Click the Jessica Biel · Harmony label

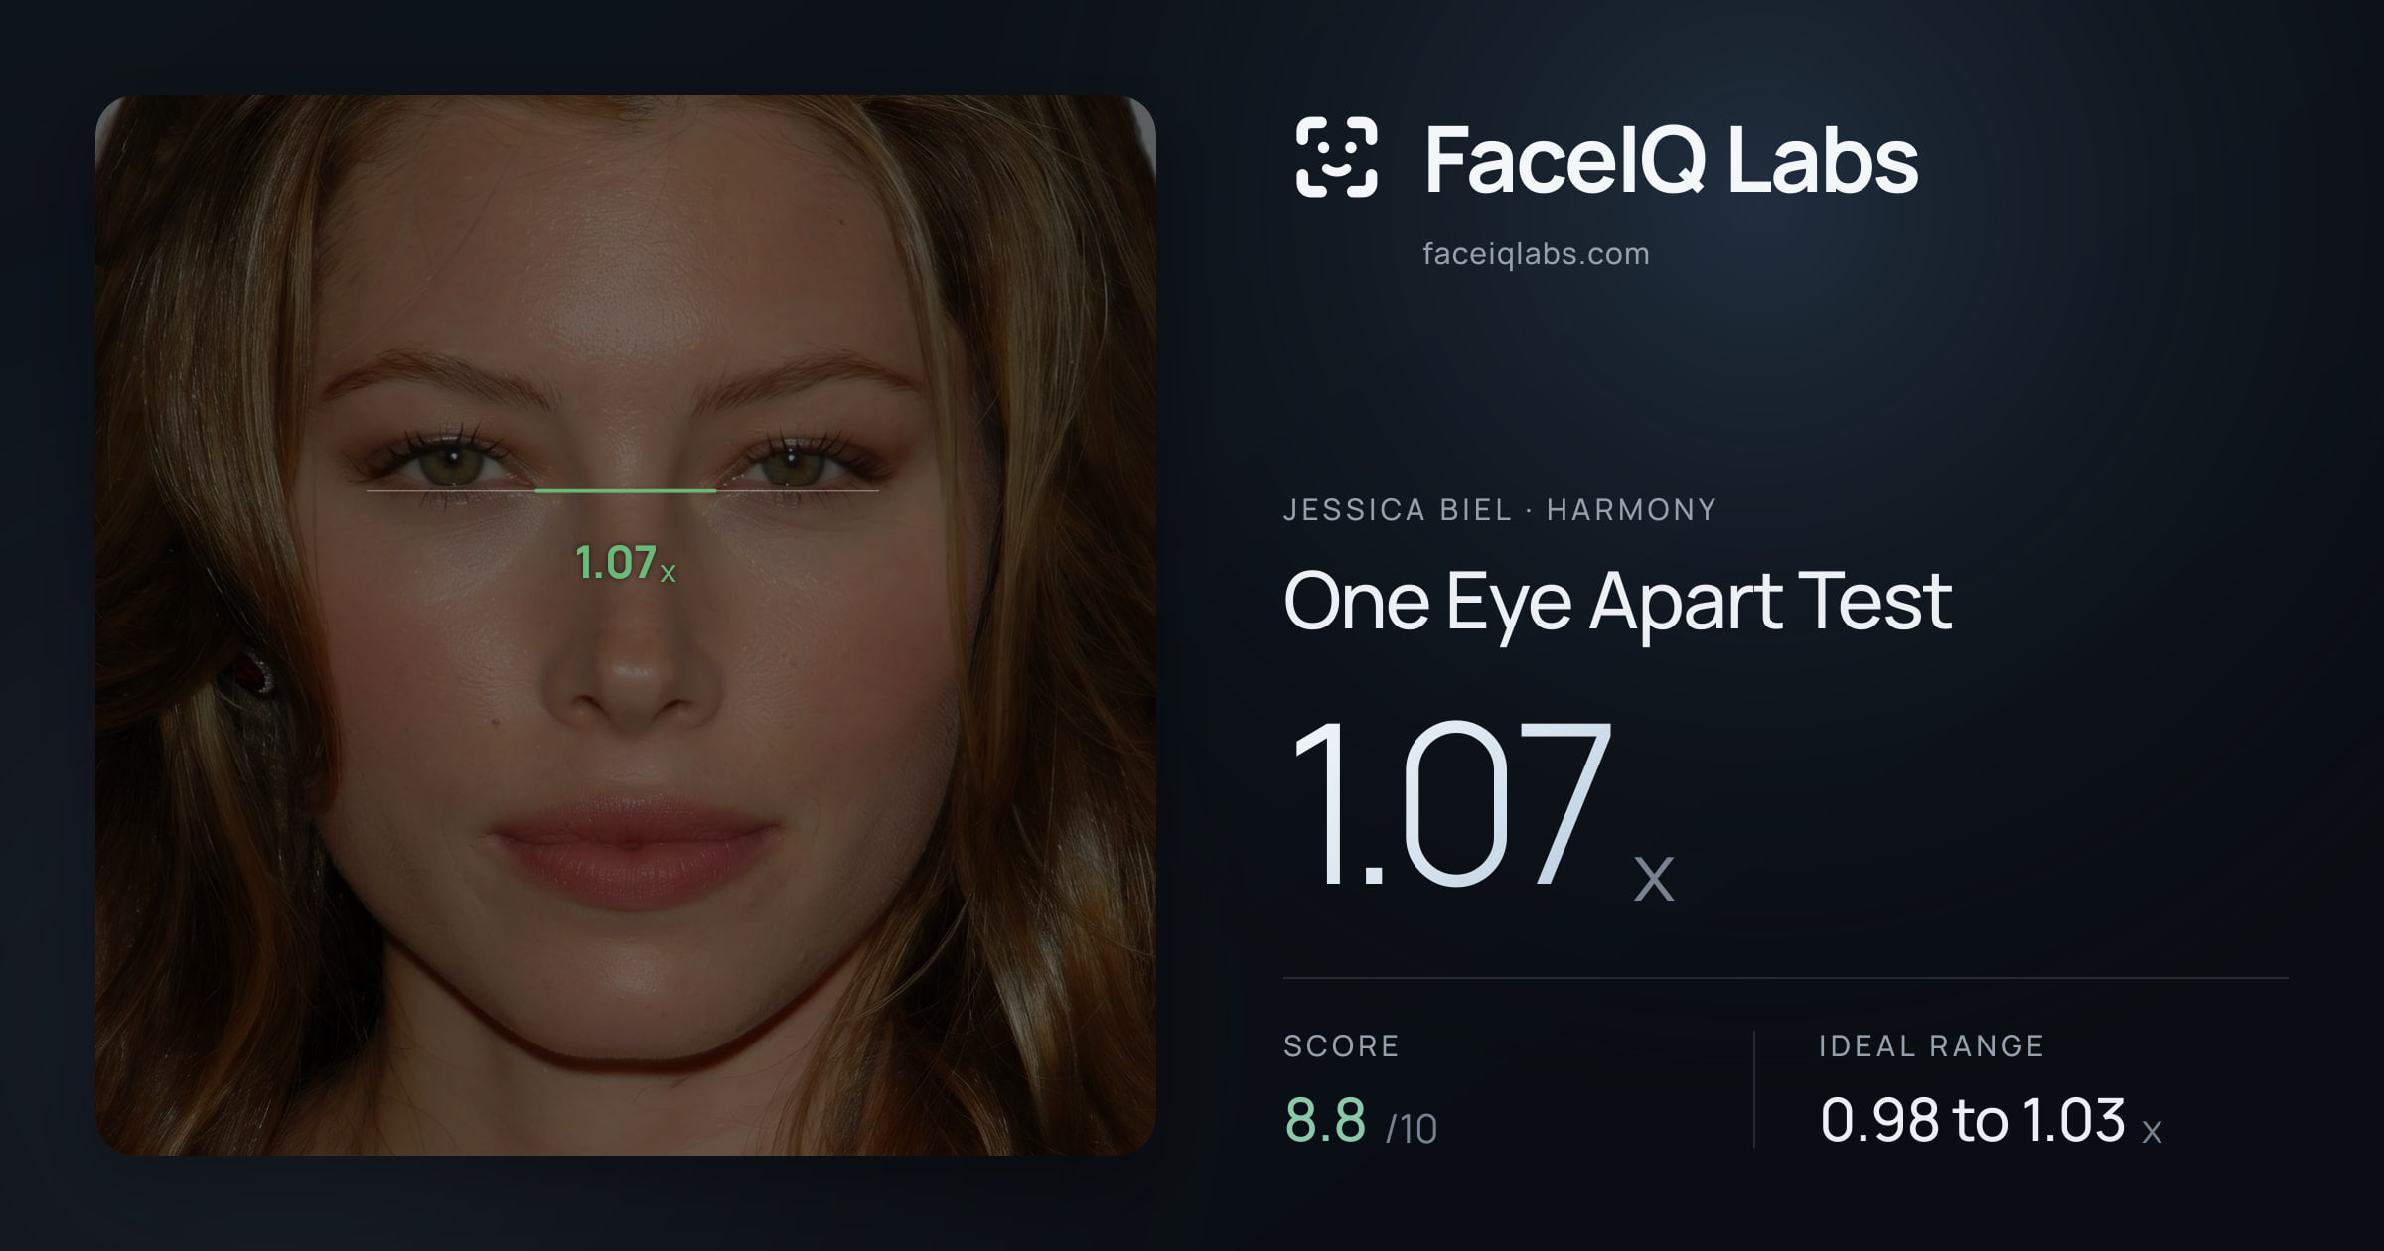[x=1500, y=510]
